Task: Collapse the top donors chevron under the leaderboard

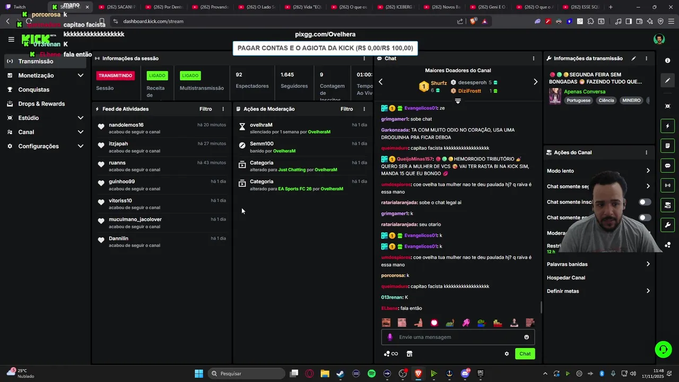Action: 458,101
